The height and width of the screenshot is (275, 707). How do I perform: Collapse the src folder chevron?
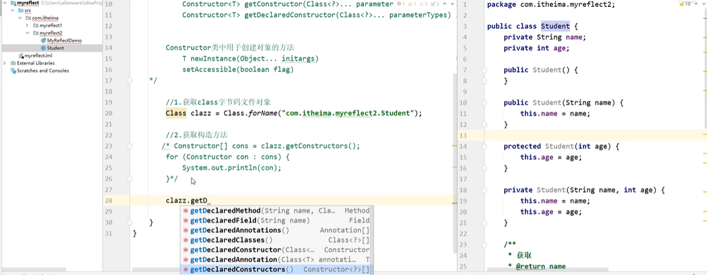click(x=13, y=11)
